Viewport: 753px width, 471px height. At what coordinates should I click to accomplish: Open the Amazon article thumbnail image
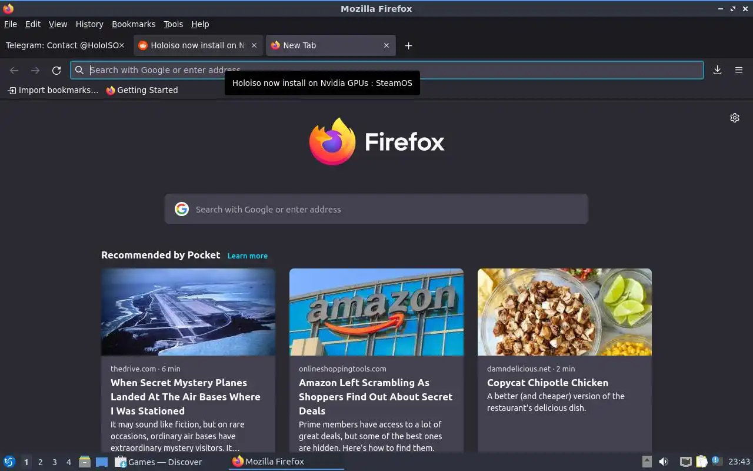(376, 312)
